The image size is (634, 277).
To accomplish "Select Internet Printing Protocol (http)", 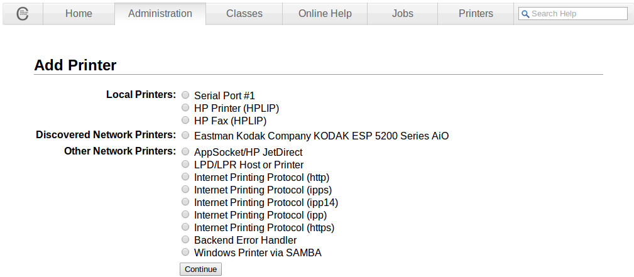I will 185,177.
